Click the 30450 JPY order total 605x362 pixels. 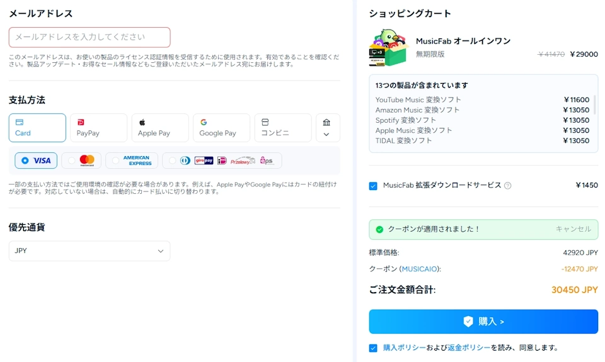point(575,290)
